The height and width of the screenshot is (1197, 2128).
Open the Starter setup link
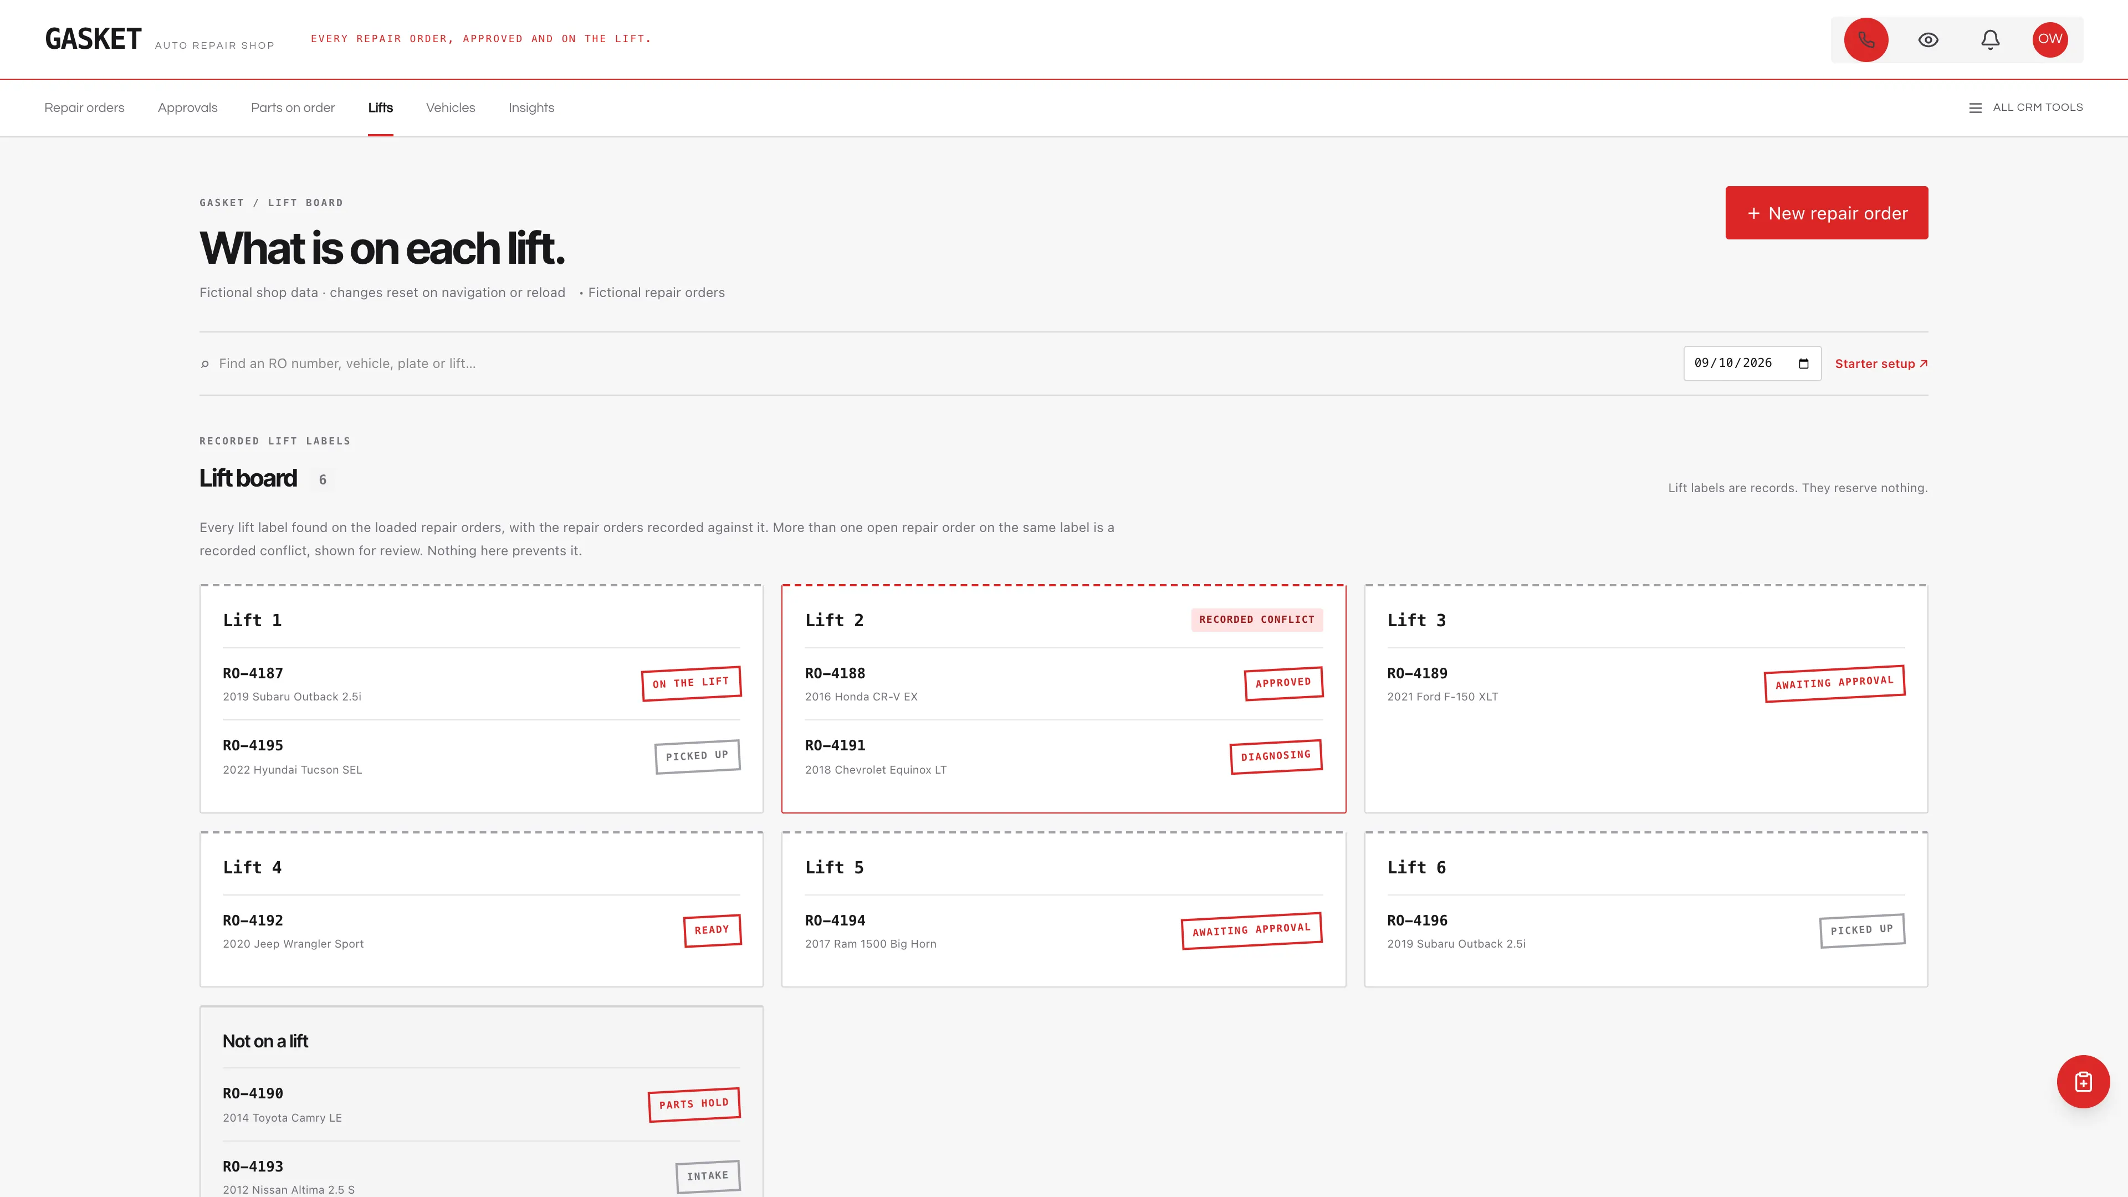[x=1881, y=364]
